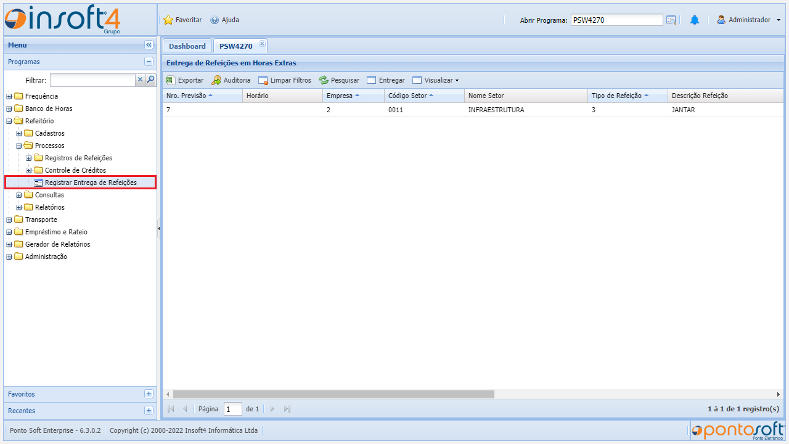Expand the Favoritos panel
Screen dimensions: 789x444
[149, 394]
